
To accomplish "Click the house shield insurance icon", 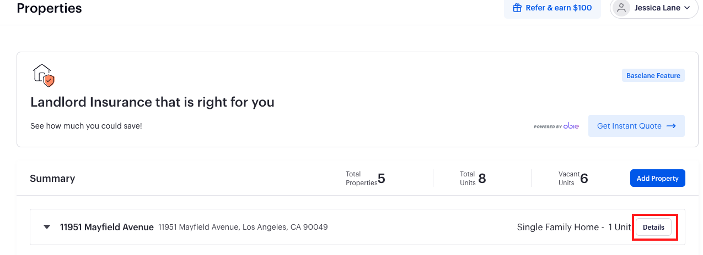I will pos(44,75).
